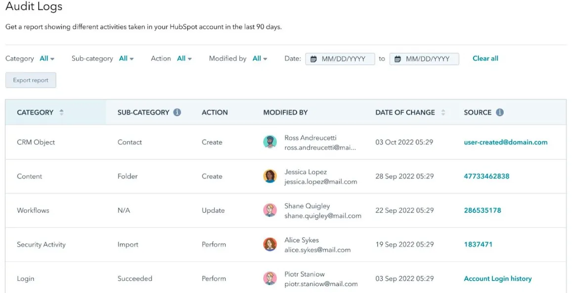Click the Succeeded sub-category cell
This screenshot has width=575, height=293.
(x=134, y=279)
